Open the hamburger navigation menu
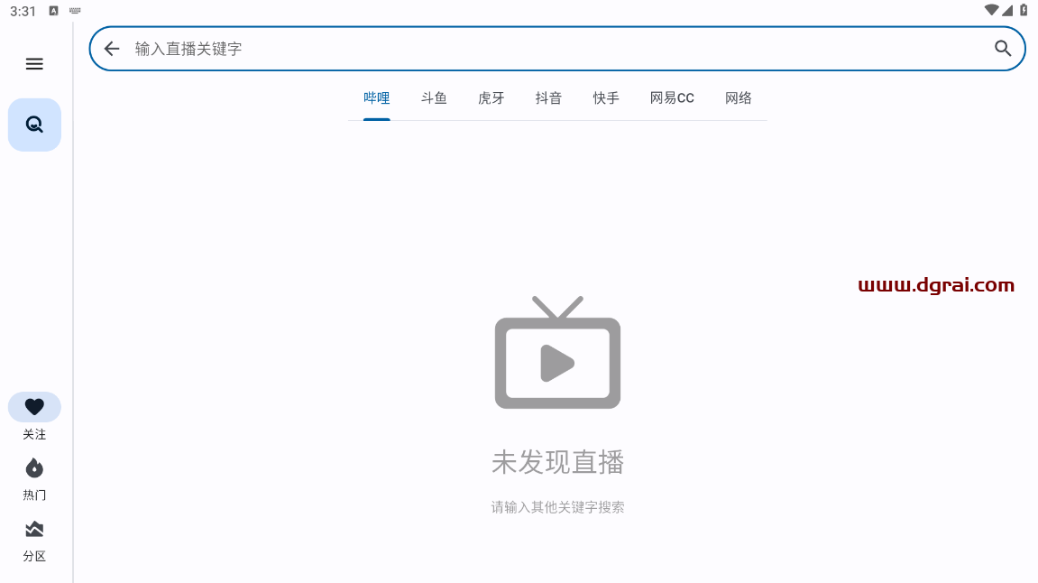This screenshot has width=1038, height=583. pyautogui.click(x=34, y=64)
